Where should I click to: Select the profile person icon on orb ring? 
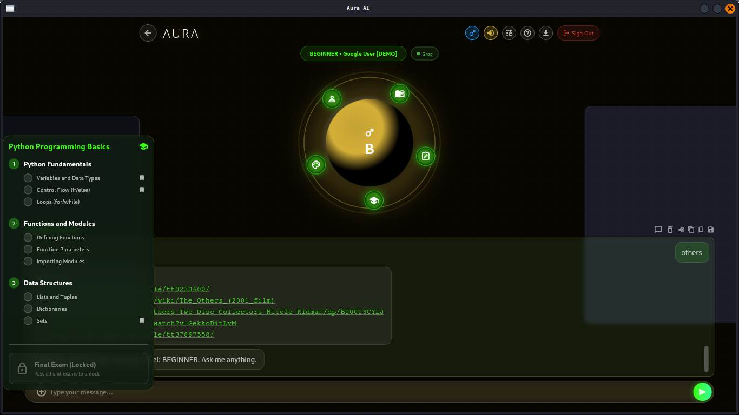[332, 99]
